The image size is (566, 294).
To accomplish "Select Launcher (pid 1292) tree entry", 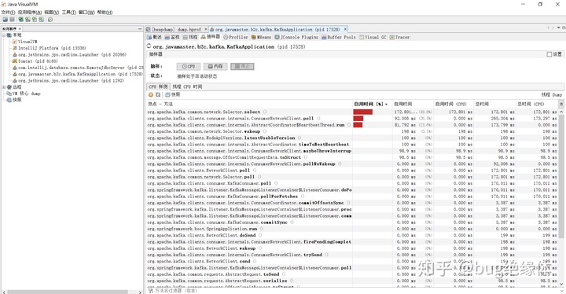I will point(68,80).
